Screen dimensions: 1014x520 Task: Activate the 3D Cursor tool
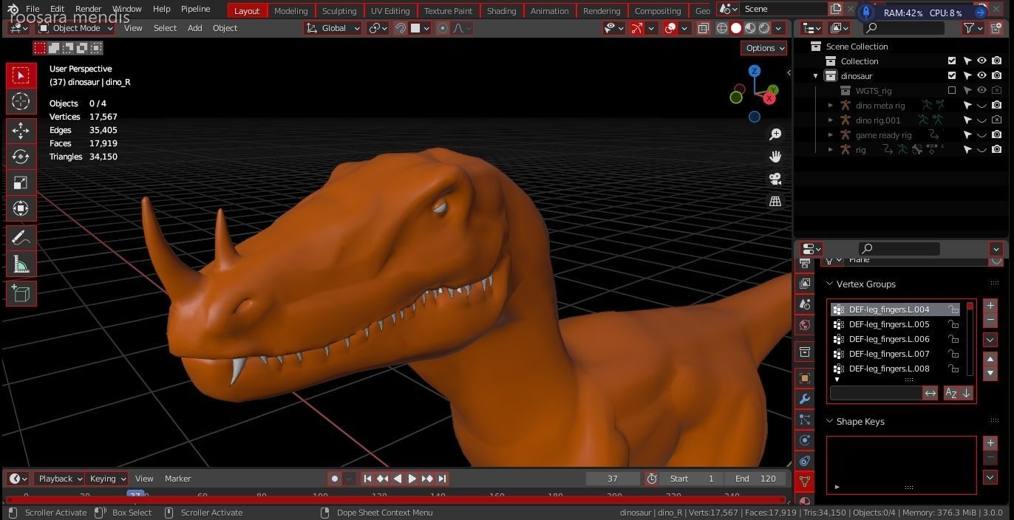pos(21,101)
